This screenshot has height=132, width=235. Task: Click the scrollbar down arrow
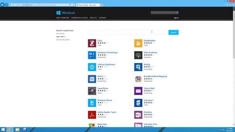tap(234, 125)
